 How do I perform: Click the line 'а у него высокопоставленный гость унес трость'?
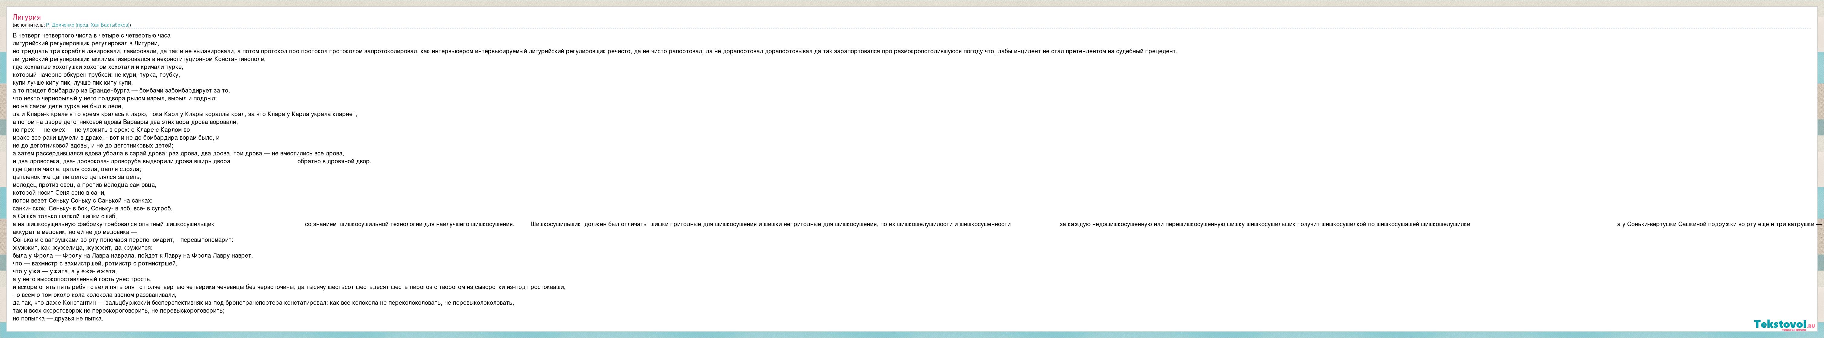click(82, 279)
